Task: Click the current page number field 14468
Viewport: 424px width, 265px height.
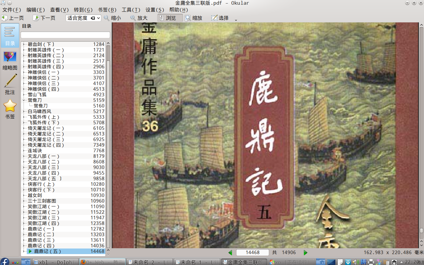Action: point(253,252)
